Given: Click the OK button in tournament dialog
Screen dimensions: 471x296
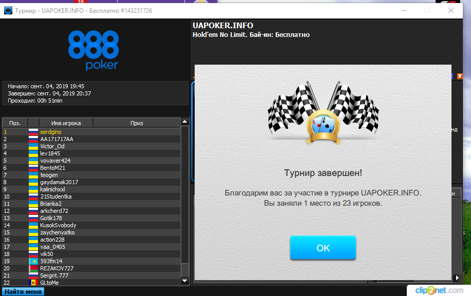Looking at the screenshot, I should [323, 248].
